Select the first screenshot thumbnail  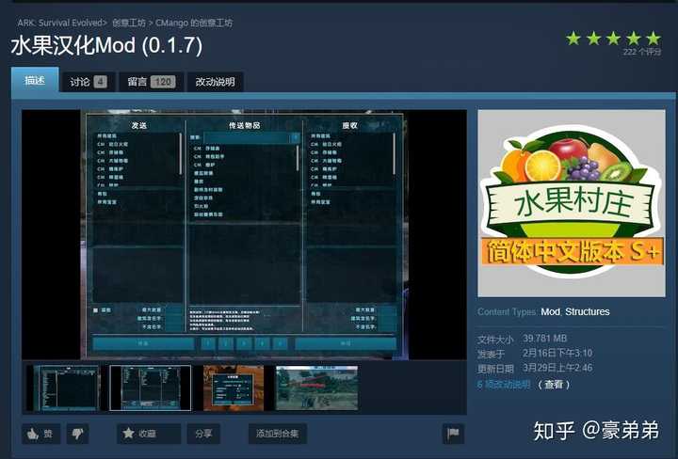(x=63, y=388)
